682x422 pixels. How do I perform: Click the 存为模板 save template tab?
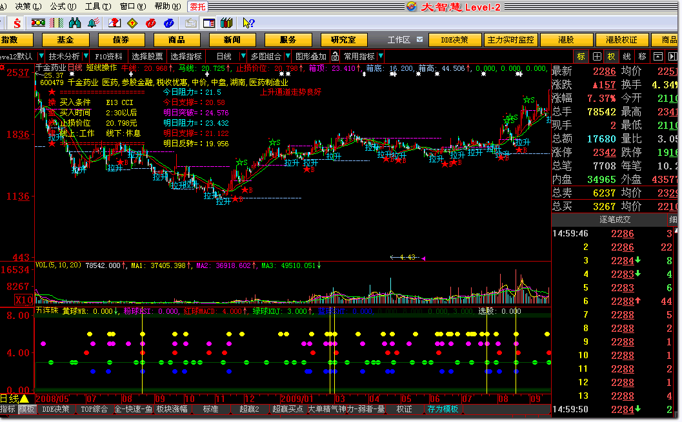443,409
